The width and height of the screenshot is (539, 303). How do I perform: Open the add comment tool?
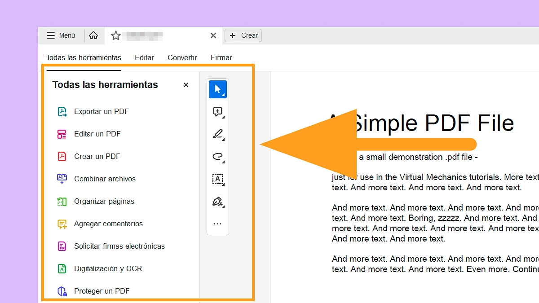tap(217, 111)
